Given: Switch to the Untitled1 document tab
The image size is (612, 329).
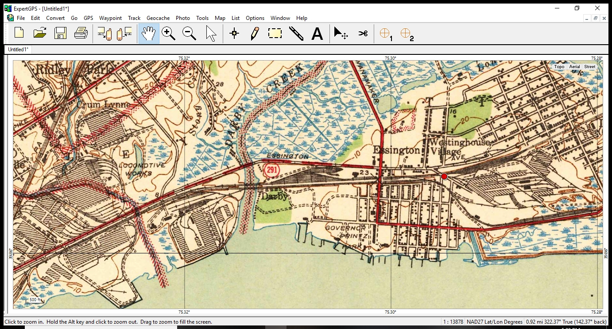Looking at the screenshot, I should (x=18, y=50).
